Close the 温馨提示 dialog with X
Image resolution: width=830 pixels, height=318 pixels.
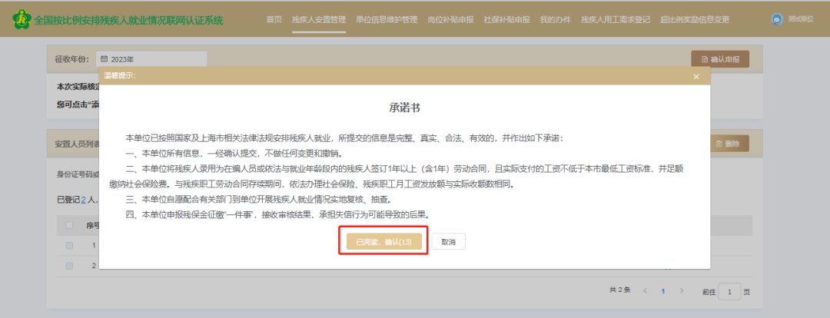[696, 77]
